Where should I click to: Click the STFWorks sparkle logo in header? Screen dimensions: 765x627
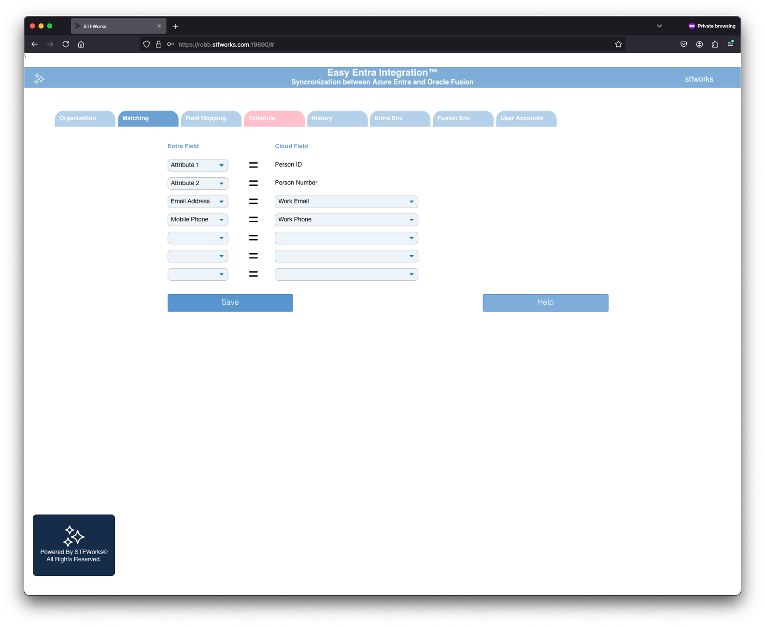coord(39,79)
